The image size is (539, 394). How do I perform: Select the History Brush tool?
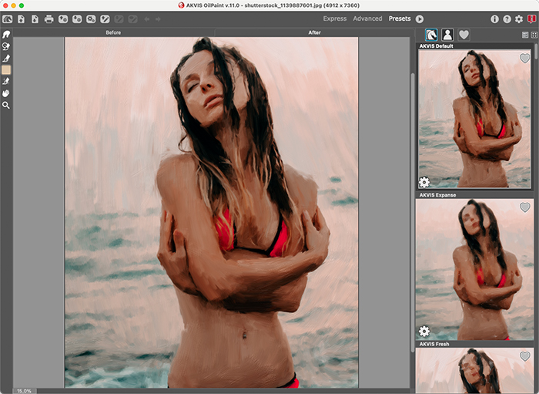6,46
